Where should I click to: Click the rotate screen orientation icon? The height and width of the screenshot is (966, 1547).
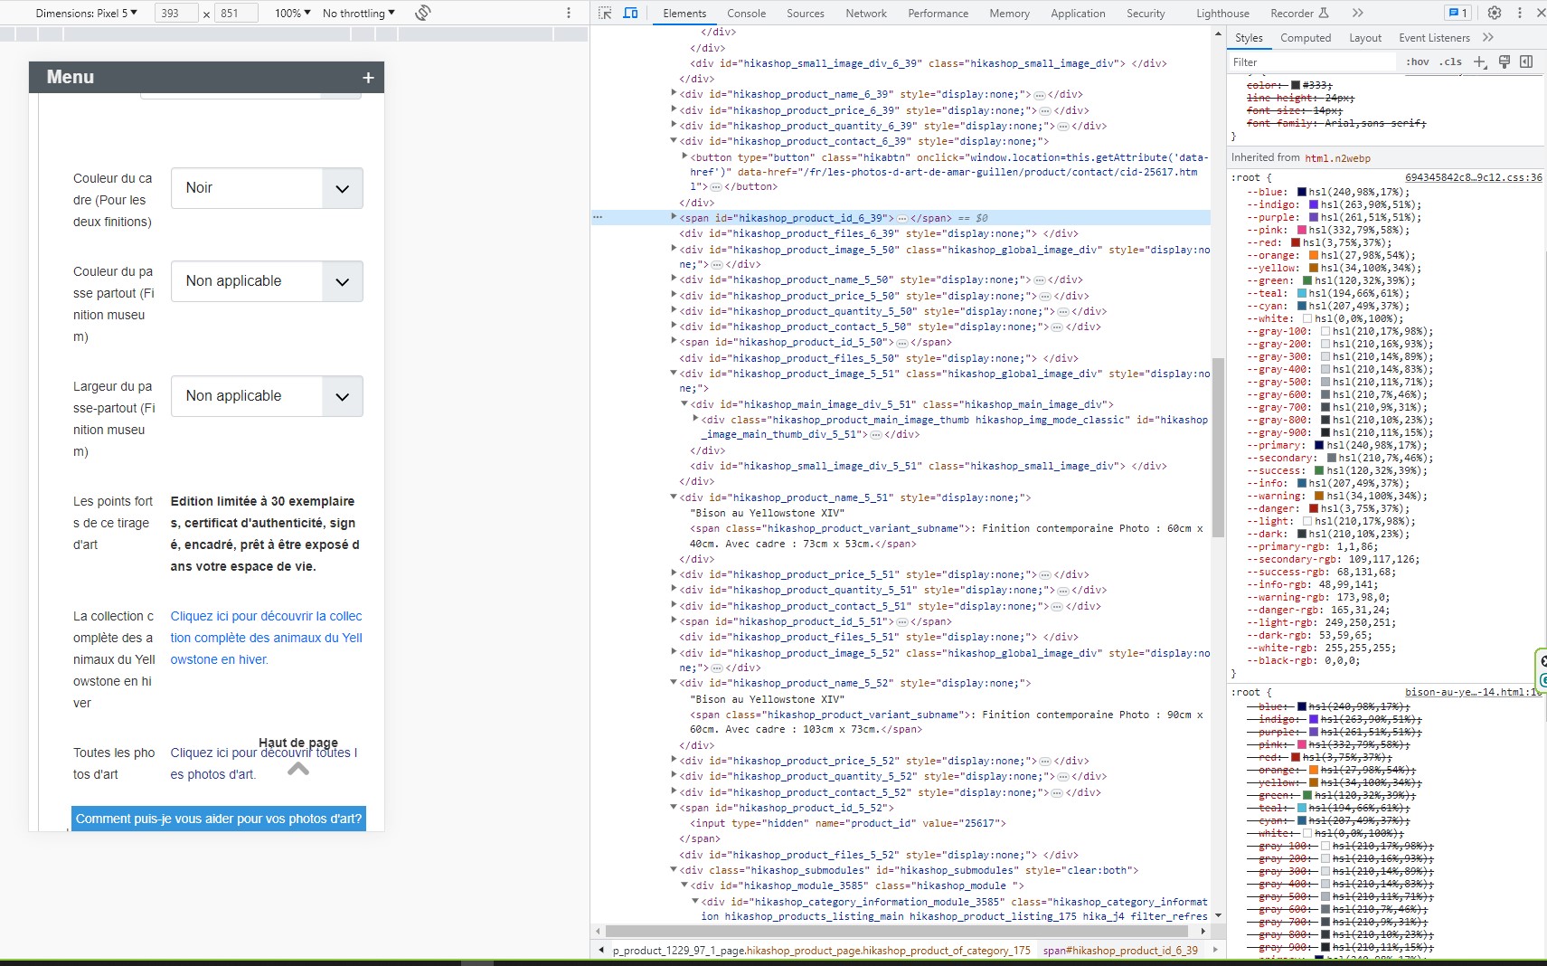tap(422, 13)
